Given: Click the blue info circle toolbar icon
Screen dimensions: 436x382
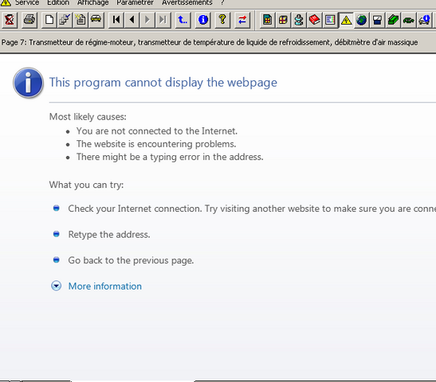Looking at the screenshot, I should tap(203, 20).
